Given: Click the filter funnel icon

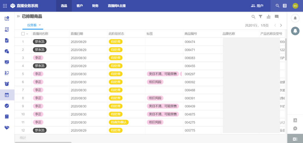Looking at the screenshot, I should 260,17.
